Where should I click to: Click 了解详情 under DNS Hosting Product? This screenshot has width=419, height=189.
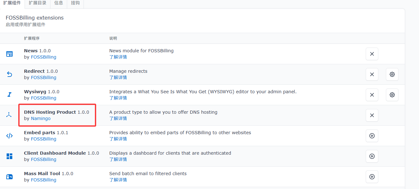pyautogui.click(x=118, y=118)
